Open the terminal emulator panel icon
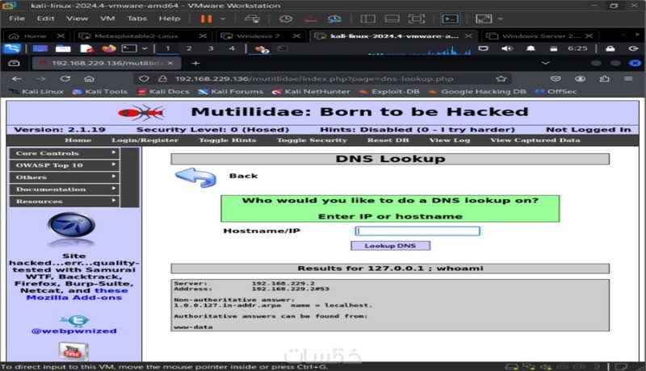This screenshot has height=371, width=646. pos(129,49)
